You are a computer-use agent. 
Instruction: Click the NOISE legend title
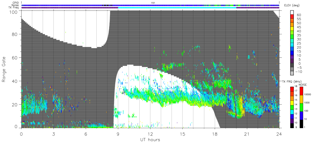click(x=303, y=84)
